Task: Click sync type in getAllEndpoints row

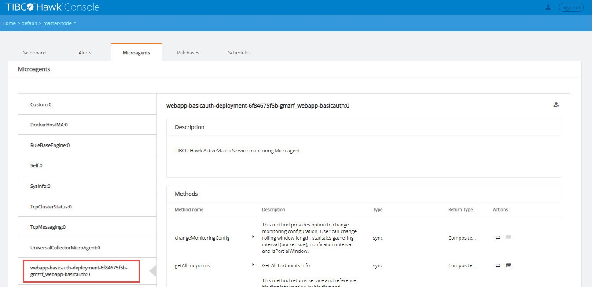Action: [378, 265]
